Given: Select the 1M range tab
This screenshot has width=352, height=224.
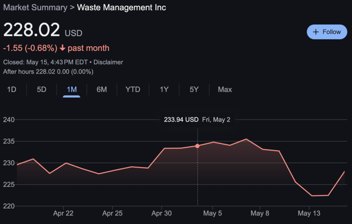Looking at the screenshot, I should click(71, 90).
